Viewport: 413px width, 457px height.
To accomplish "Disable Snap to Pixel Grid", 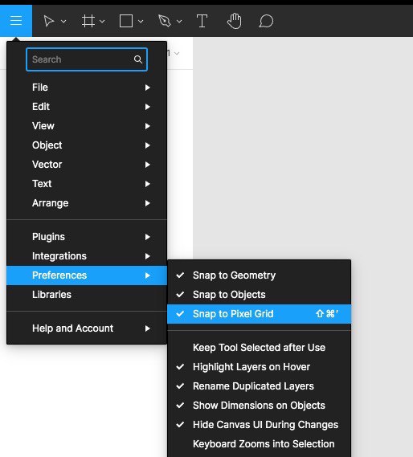I will 260,314.
